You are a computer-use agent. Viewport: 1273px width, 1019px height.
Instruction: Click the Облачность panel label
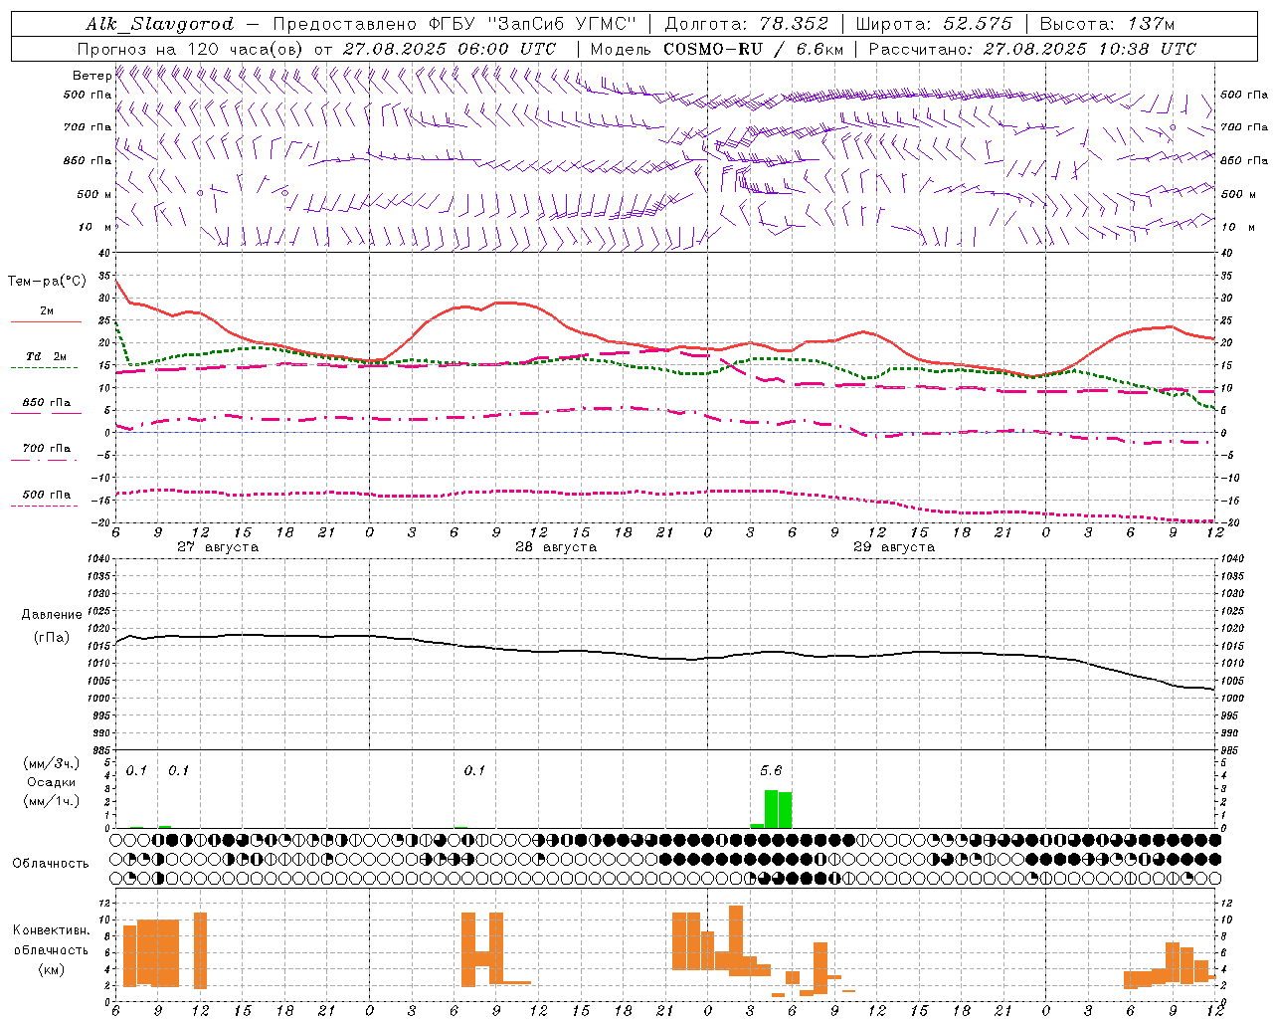[50, 864]
